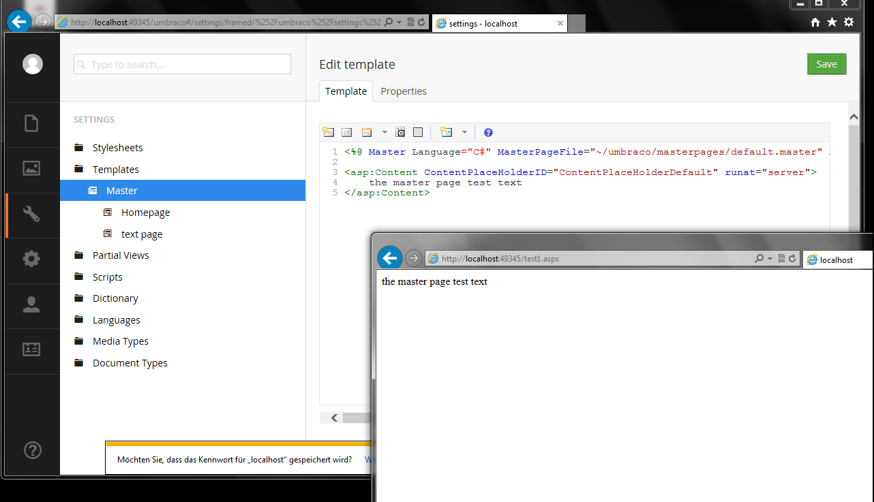
Task: Click Insert macro toolbar icon
Action: [x=367, y=132]
